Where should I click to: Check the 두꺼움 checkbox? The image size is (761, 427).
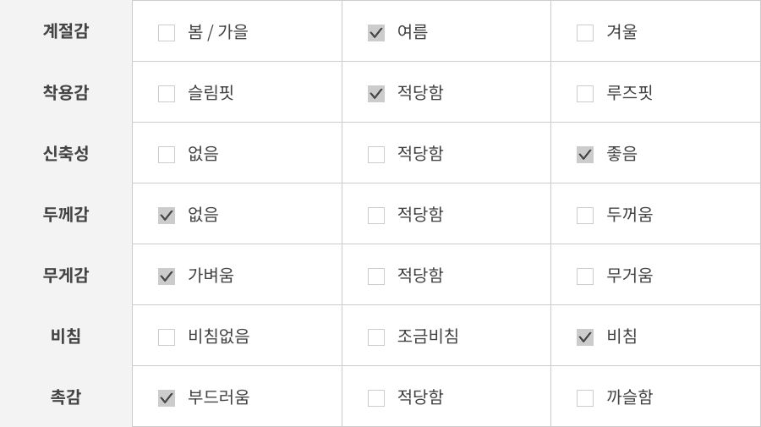tap(585, 216)
